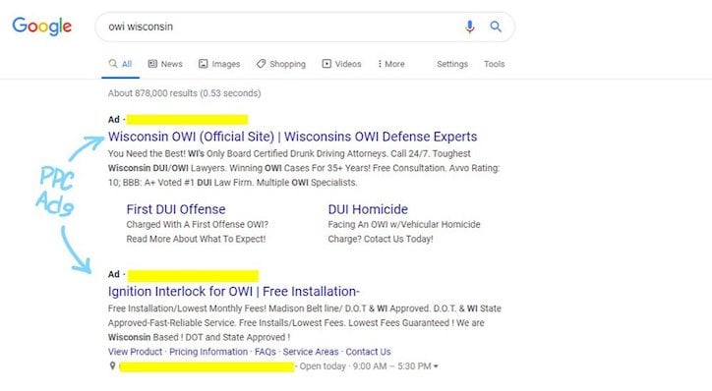The image size is (712, 391).
Task: Click the View Product sitelink
Action: click(x=135, y=352)
